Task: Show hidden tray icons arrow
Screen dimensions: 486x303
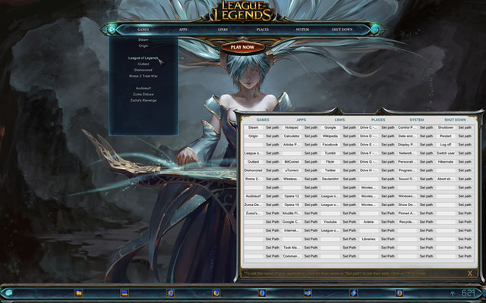Action: pos(453,293)
